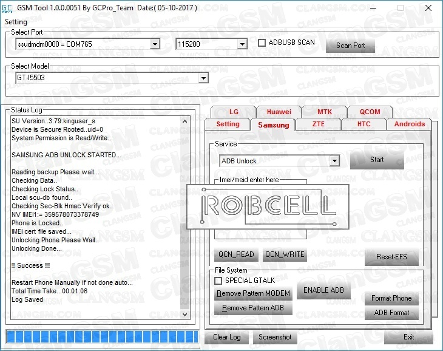Click 'Local scu-db found..' log line

42,197
